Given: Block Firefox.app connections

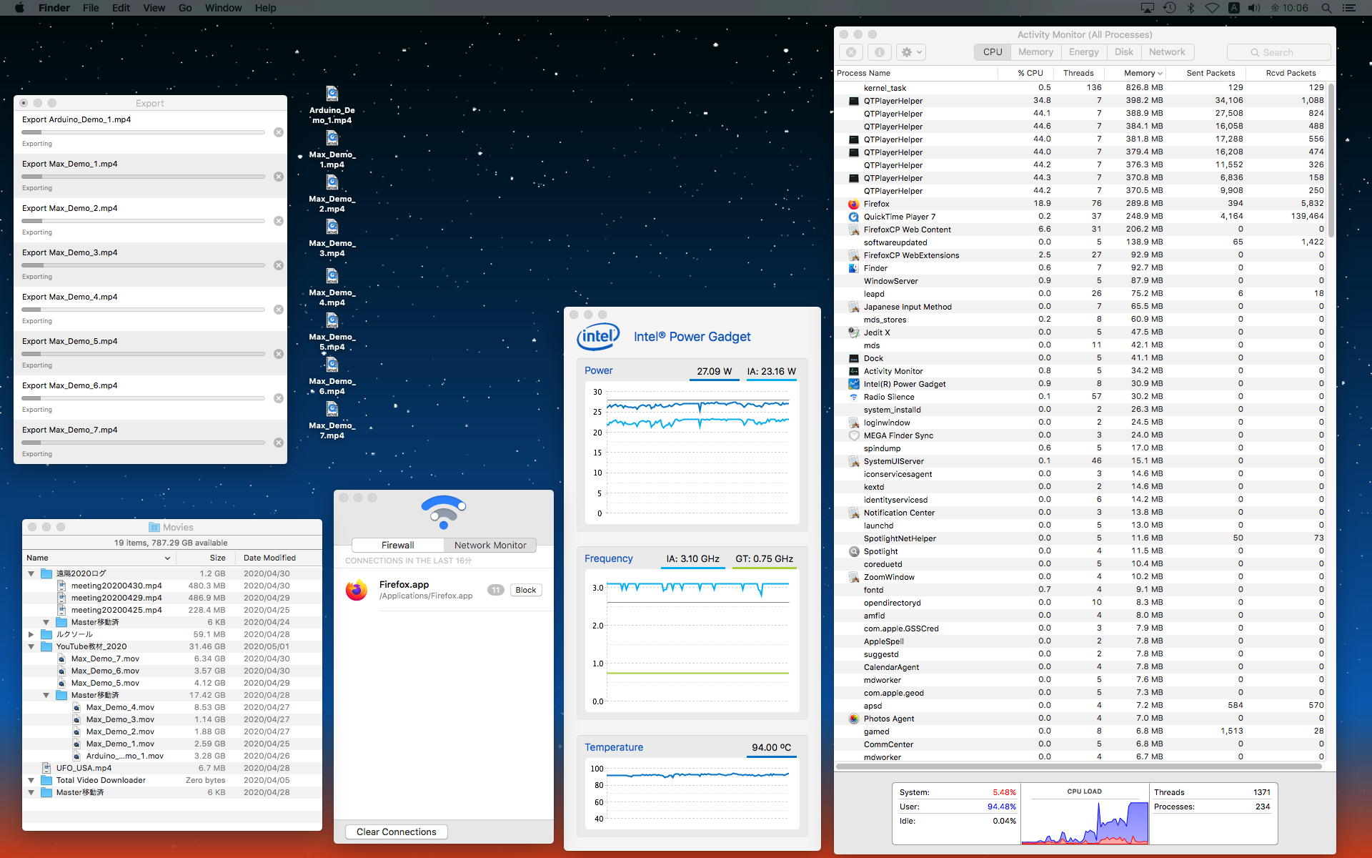Looking at the screenshot, I should 525,590.
